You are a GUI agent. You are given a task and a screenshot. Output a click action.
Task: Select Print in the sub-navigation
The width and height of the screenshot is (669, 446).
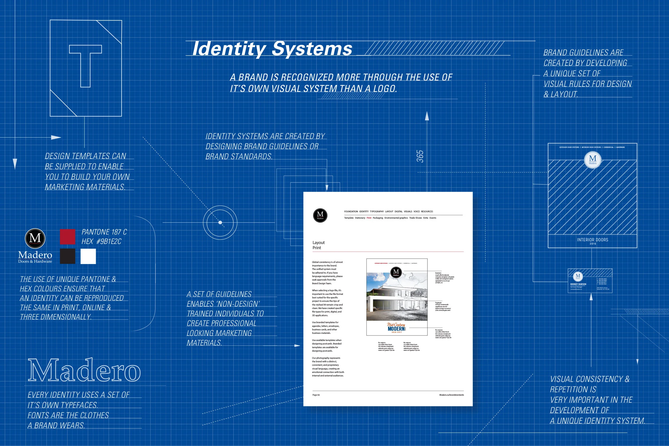(369, 218)
